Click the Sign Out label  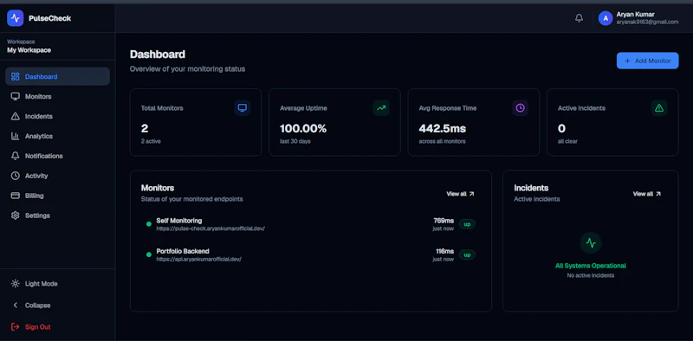pos(37,327)
